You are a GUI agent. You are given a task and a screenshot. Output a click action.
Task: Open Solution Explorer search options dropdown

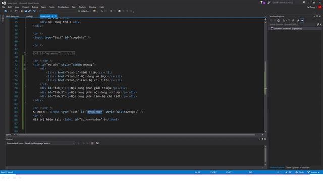coord(321,25)
